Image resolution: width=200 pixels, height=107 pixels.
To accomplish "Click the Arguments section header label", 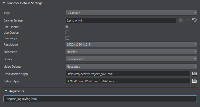I will click(x=17, y=91).
